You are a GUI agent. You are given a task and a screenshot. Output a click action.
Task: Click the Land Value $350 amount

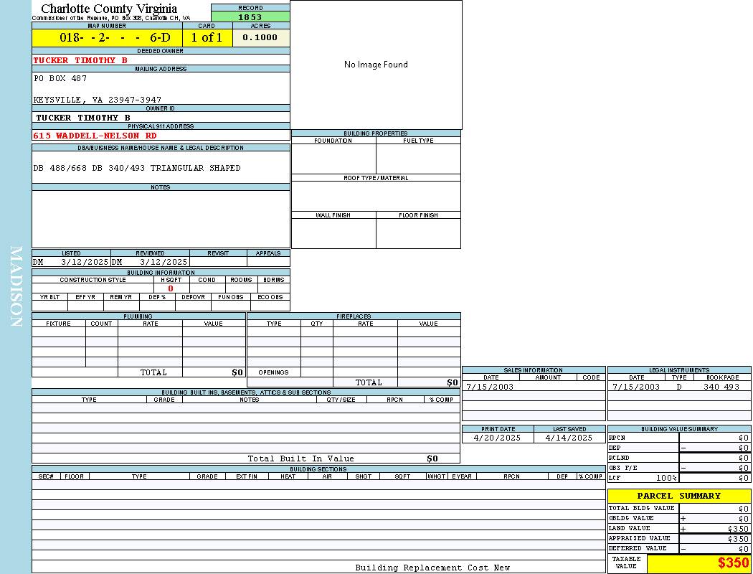point(737,529)
